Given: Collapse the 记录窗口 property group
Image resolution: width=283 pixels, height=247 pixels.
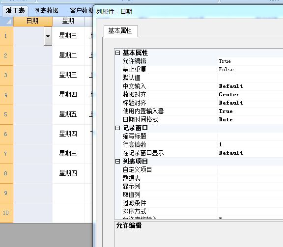Looking at the screenshot, I should 117,128.
